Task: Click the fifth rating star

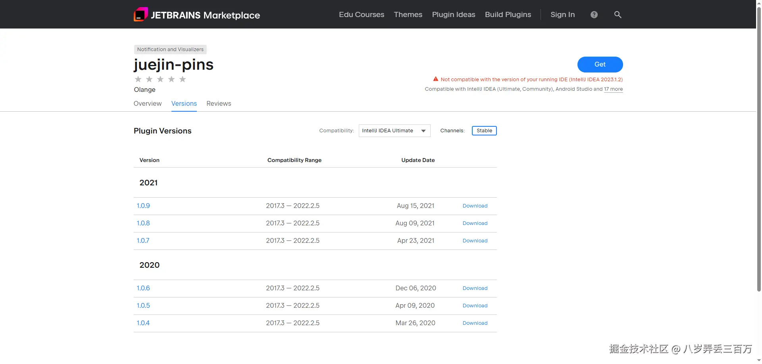Action: point(183,79)
